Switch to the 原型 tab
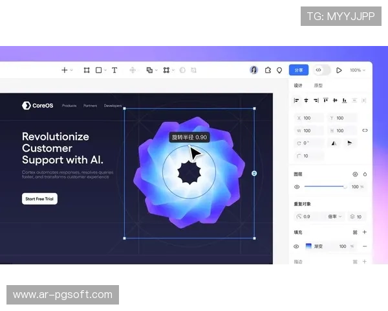Image resolution: width=388 pixels, height=311 pixels. coord(318,86)
